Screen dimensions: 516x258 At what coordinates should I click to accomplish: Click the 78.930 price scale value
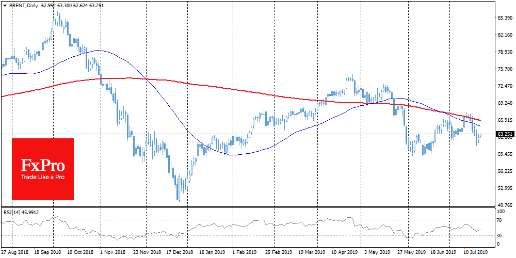[x=504, y=52]
